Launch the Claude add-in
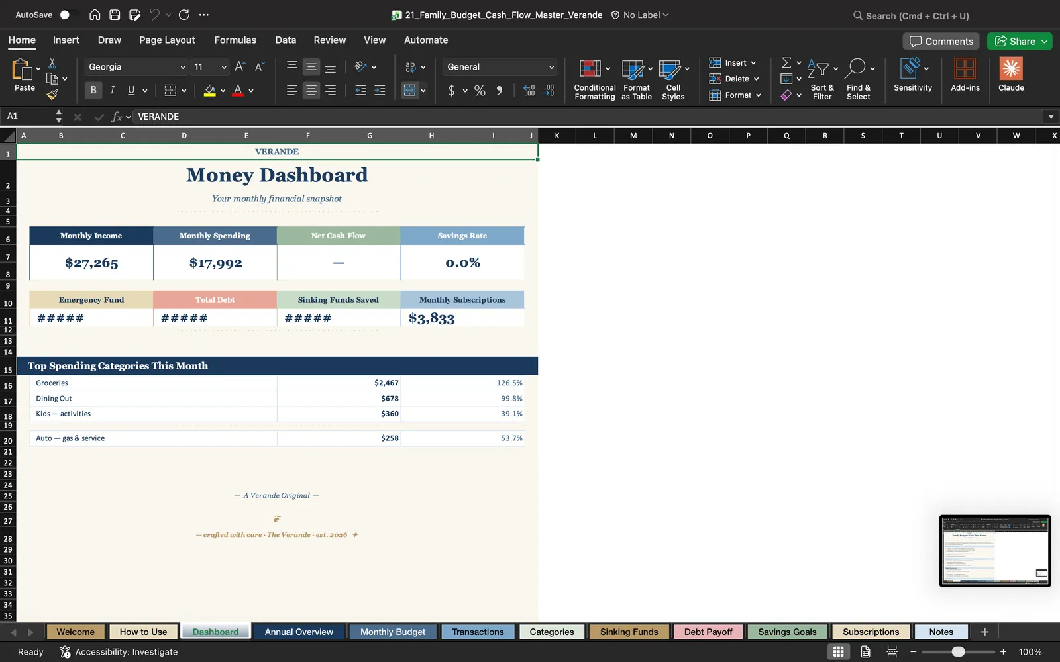The image size is (1060, 662). (x=1011, y=74)
